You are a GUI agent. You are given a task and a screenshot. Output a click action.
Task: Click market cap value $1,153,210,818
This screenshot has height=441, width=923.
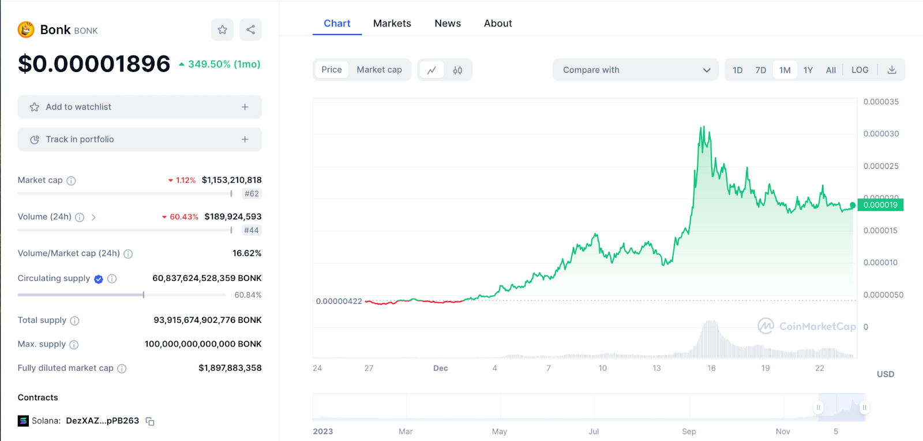[x=232, y=180]
